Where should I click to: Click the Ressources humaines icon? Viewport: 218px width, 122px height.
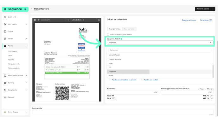(x=5, y=76)
